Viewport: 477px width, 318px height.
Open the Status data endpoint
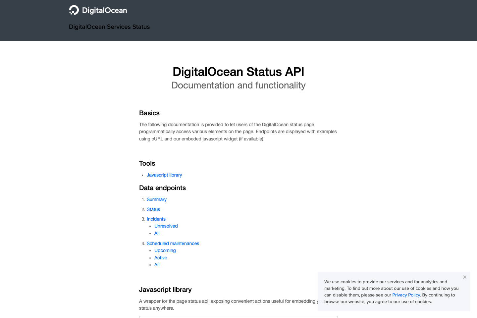pyautogui.click(x=153, y=209)
